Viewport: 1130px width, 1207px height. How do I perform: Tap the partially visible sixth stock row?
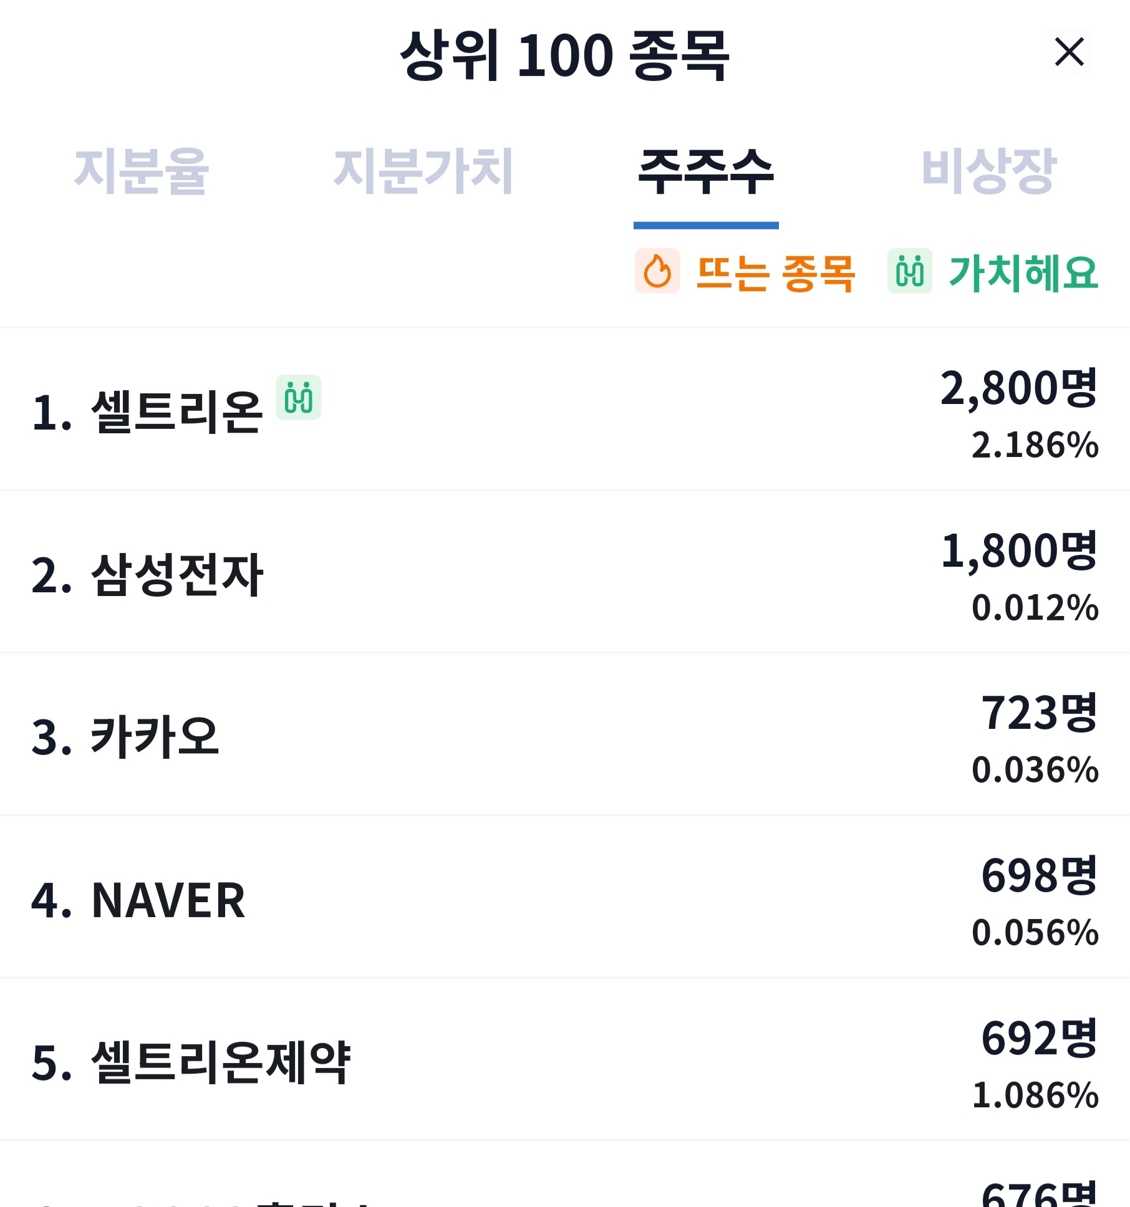click(565, 1175)
